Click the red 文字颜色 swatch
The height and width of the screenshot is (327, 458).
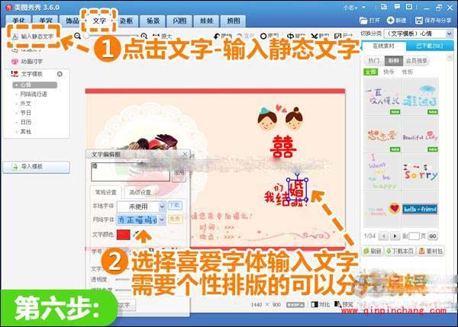click(x=123, y=235)
